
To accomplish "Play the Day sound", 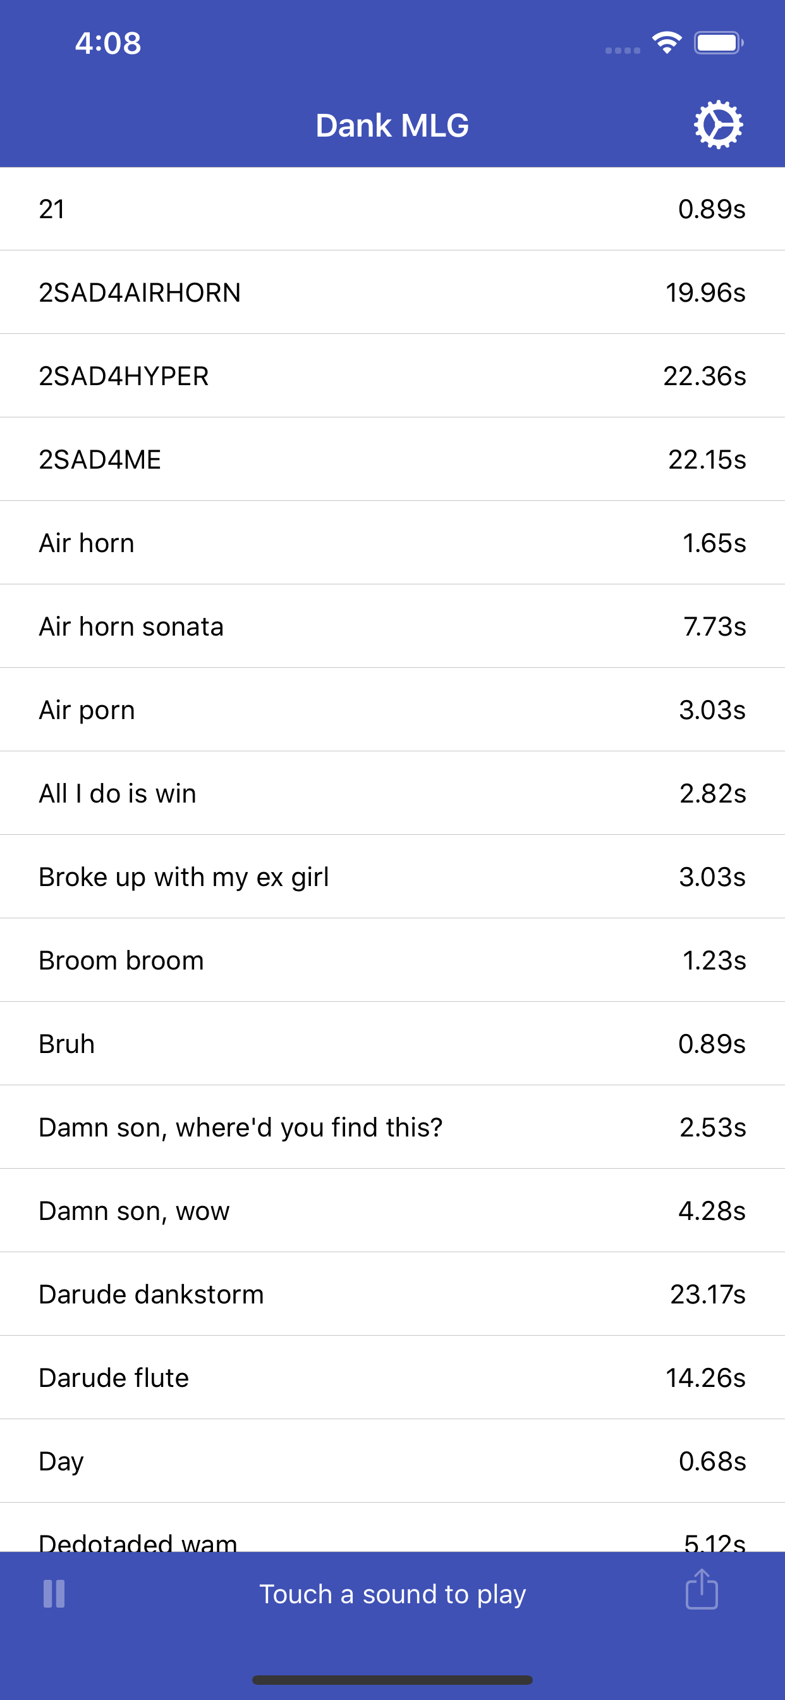I will 392,1461.
